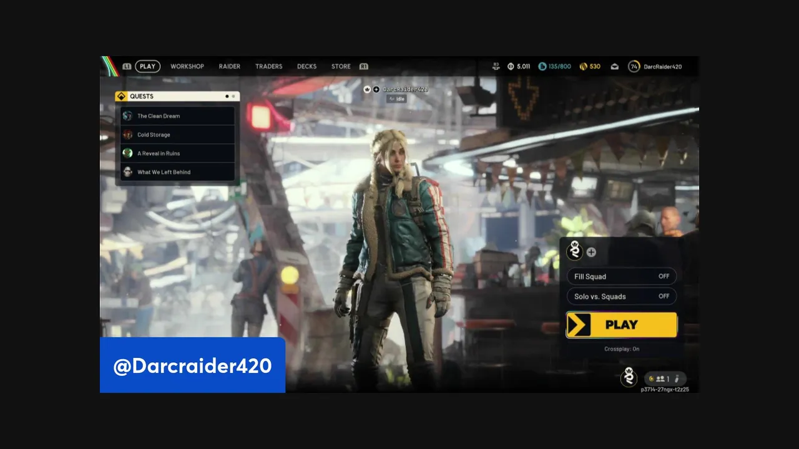This screenshot has width=799, height=449.
Task: Click The Clean Dream quest giver portrait
Action: point(127,116)
